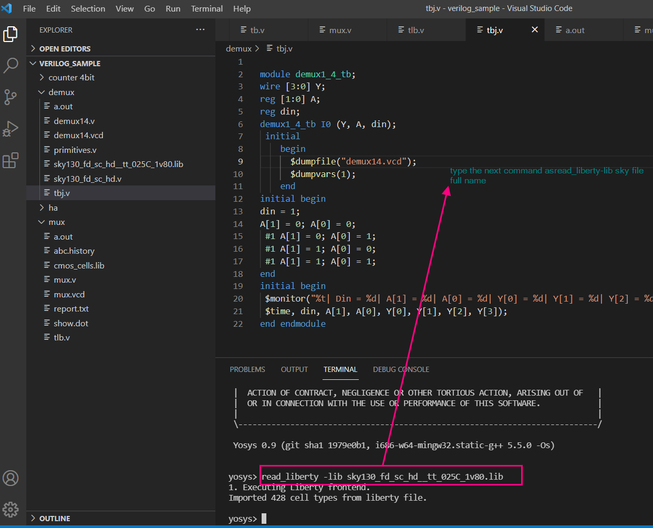
Task: Open primitives.v file
Action: pos(121,150)
